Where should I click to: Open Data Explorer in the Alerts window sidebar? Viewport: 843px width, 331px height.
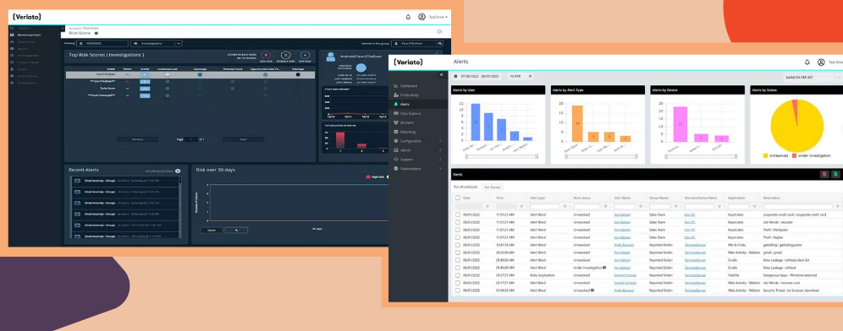coord(410,113)
